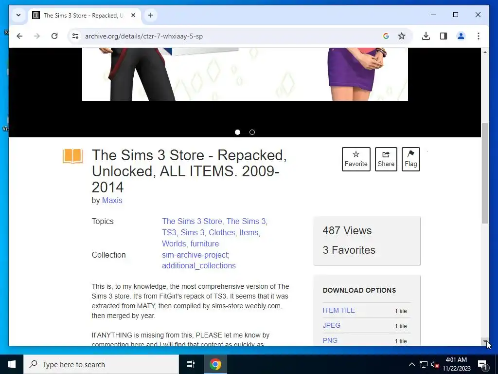Open the Windows Start menu
This screenshot has height=374, width=498.
12,364
